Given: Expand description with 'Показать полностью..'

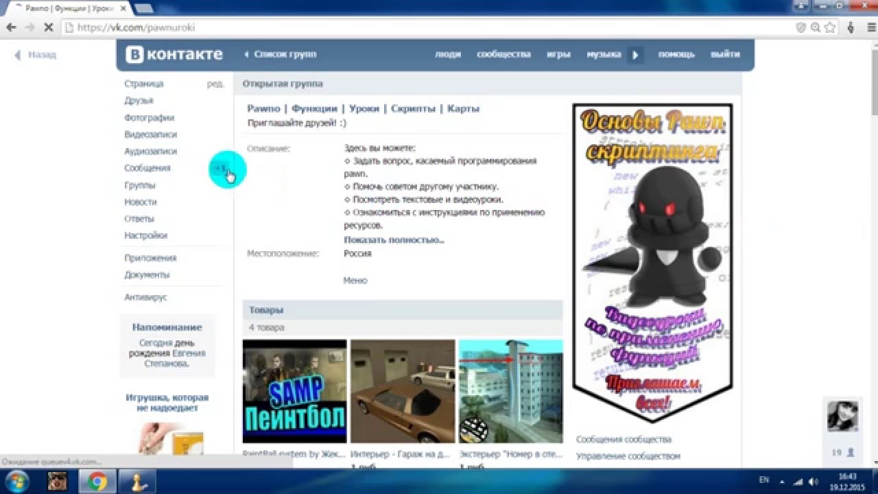Looking at the screenshot, I should pos(394,239).
